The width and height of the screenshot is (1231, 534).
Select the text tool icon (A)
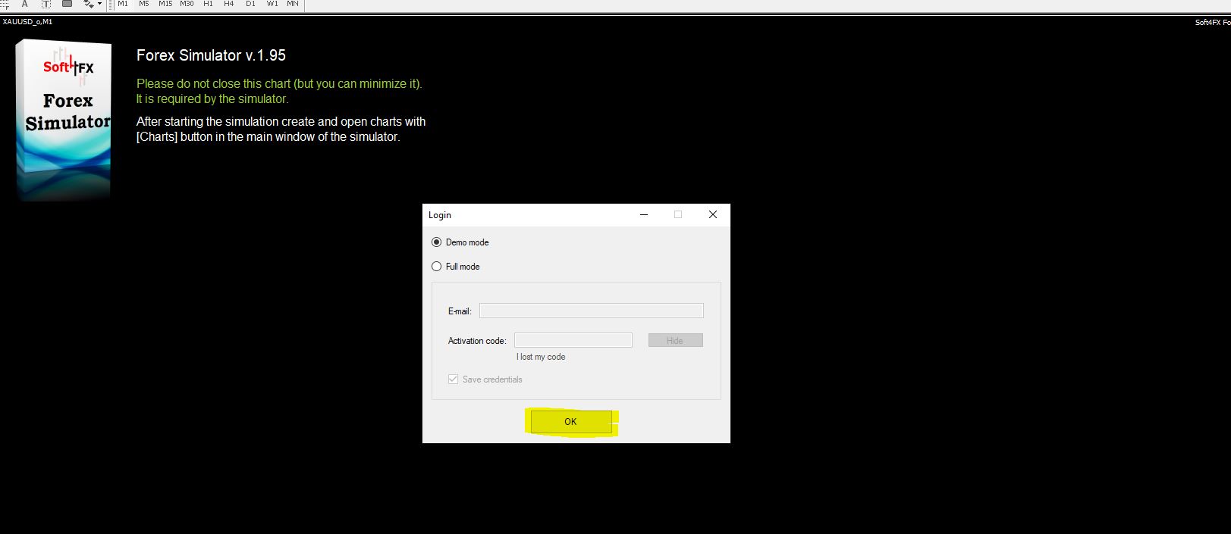[24, 4]
